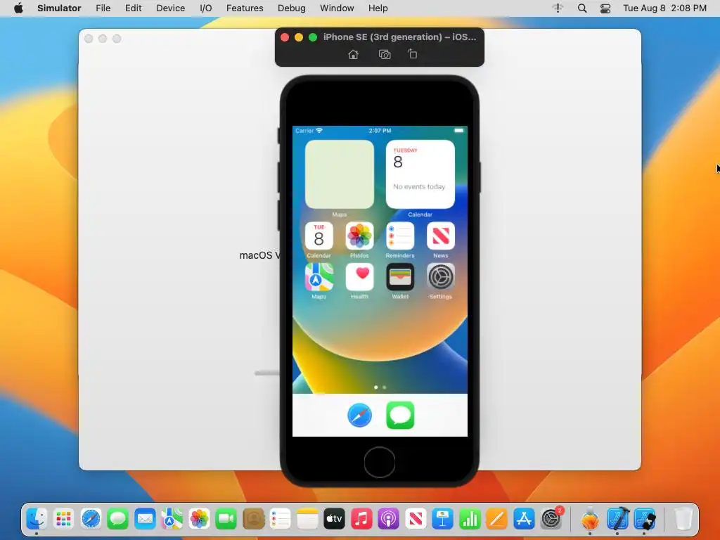Open System Settings from the macOS Dock
720x540 pixels.
pyautogui.click(x=551, y=520)
